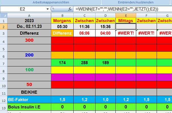Click cell containing 2023
This screenshot has width=172, height=113.
[x=29, y=21]
